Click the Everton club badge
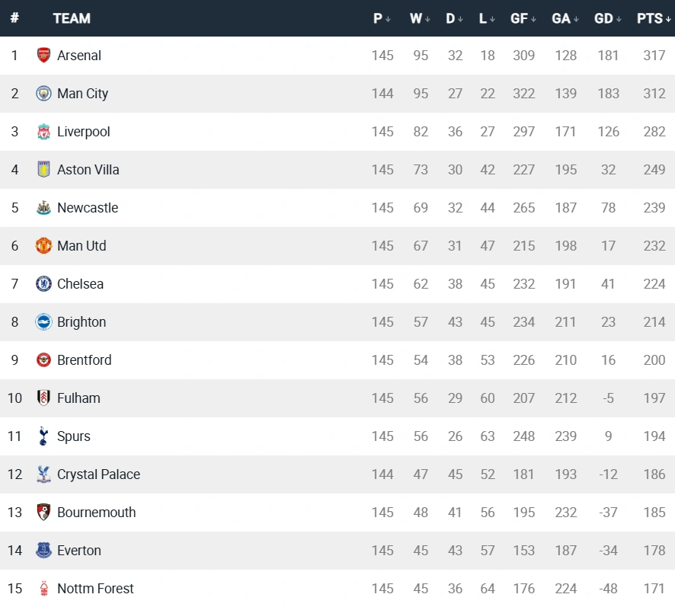The image size is (675, 607). (x=43, y=551)
